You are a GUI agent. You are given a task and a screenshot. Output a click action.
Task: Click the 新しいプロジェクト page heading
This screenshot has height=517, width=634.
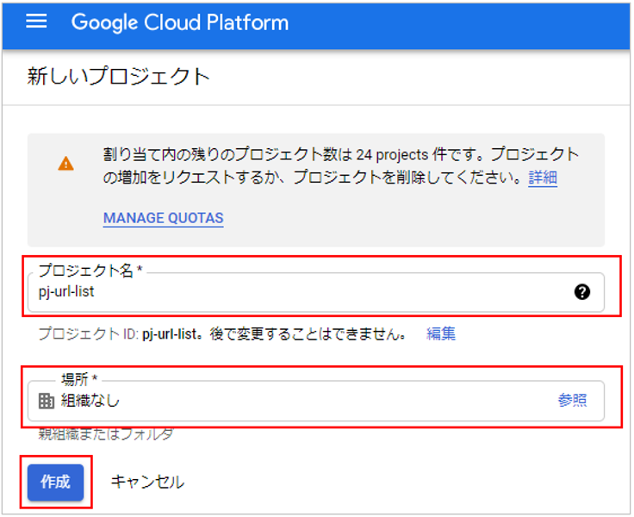pos(119,76)
